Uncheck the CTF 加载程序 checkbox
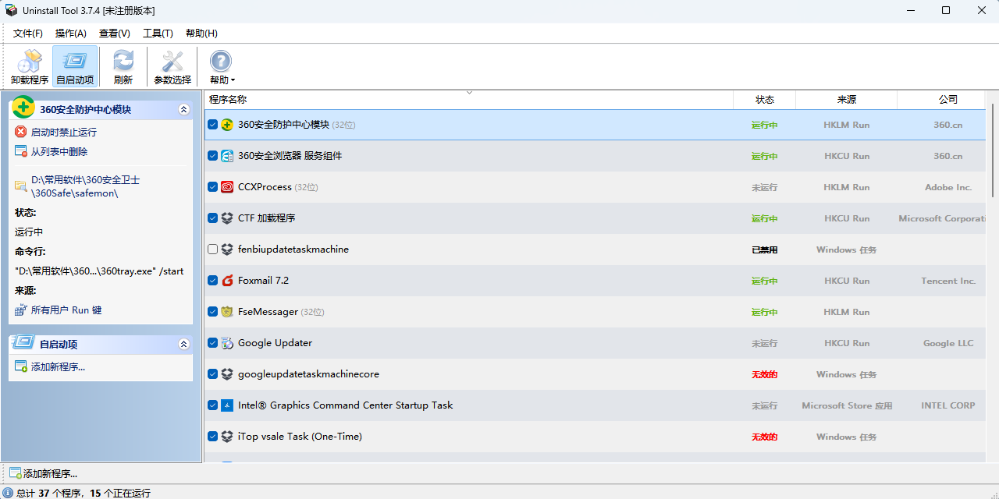999x499 pixels. click(213, 218)
